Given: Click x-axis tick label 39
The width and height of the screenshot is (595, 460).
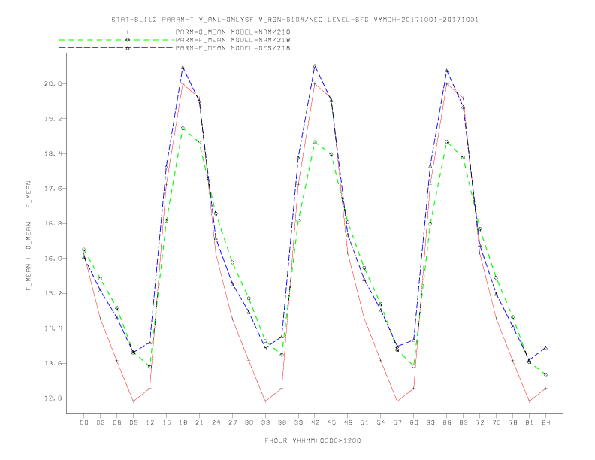Looking at the screenshot, I should click(x=298, y=422).
